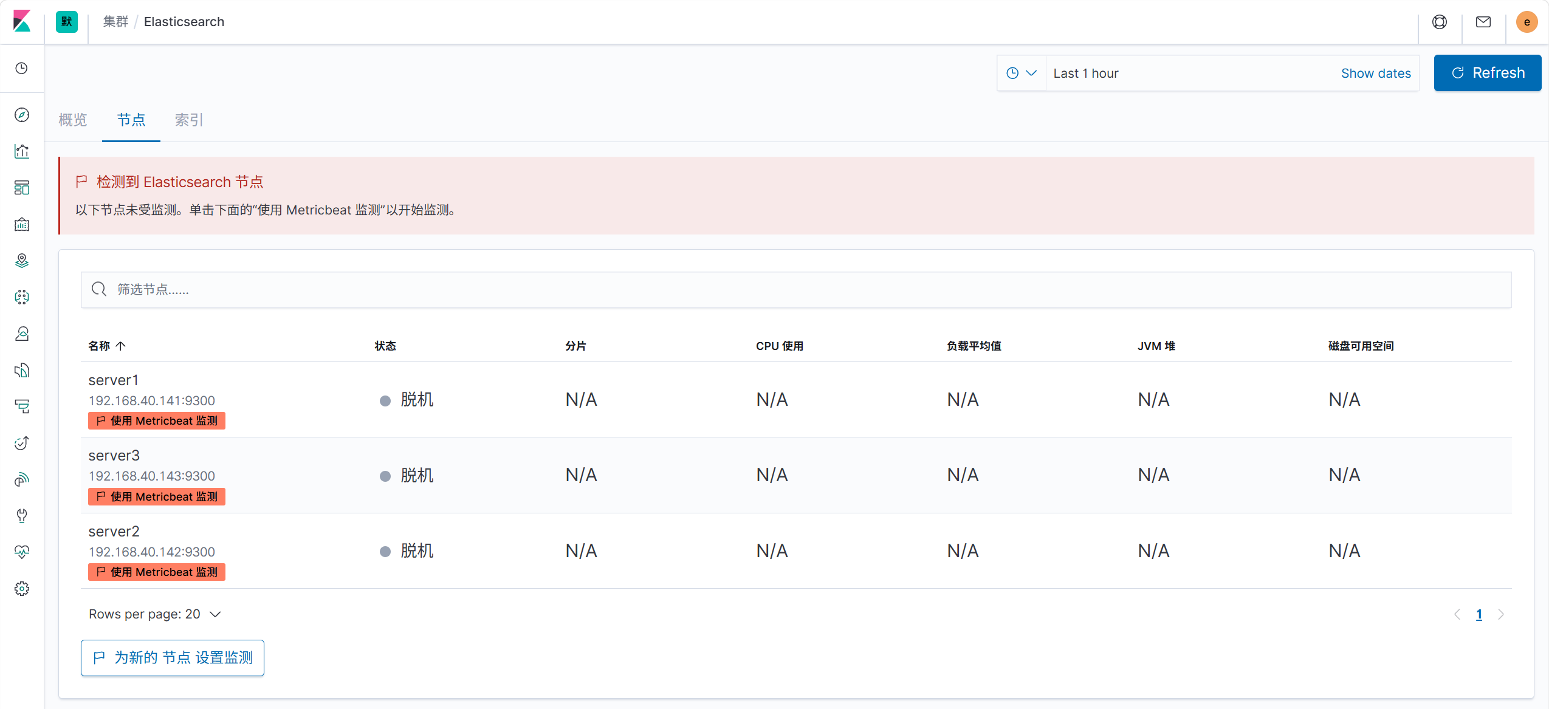Open Stack Monitoring heartbeat icon in sidebar
1549x709 pixels.
(x=22, y=552)
